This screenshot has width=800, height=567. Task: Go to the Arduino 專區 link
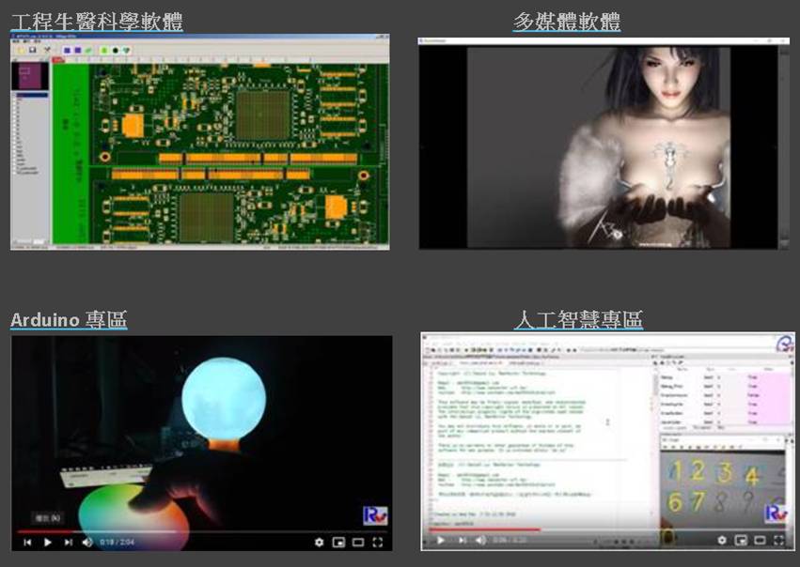(69, 320)
